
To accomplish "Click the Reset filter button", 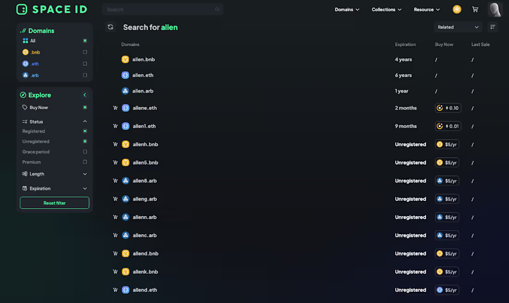I will point(55,203).
